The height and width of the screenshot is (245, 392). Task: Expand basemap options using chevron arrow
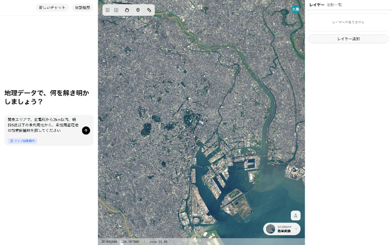[x=296, y=229]
